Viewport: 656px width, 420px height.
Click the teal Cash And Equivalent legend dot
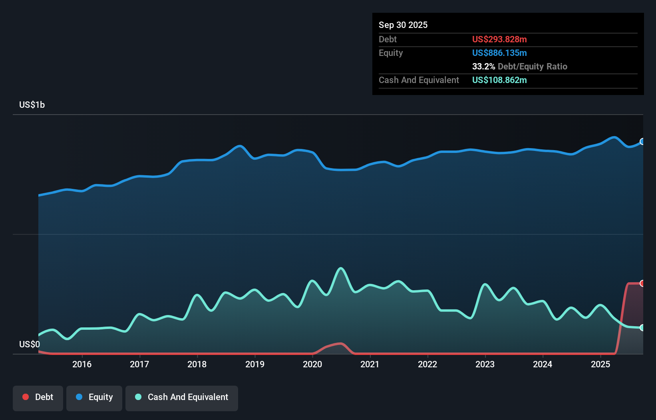138,397
